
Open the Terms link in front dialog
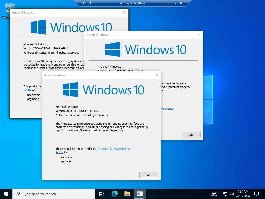(x=60, y=152)
